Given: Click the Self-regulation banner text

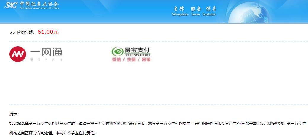Looking at the screenshot, I should (180, 14).
